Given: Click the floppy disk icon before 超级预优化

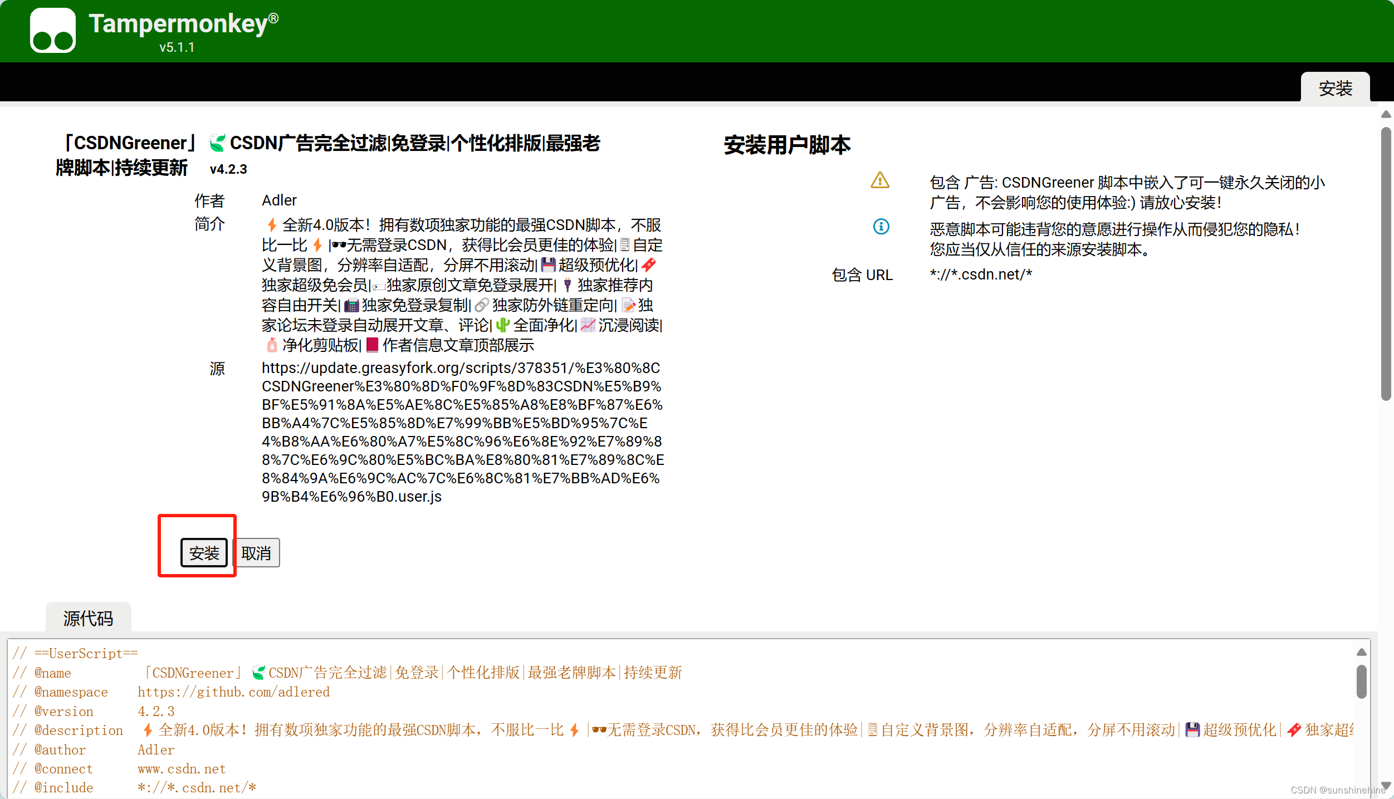Looking at the screenshot, I should pos(548,265).
